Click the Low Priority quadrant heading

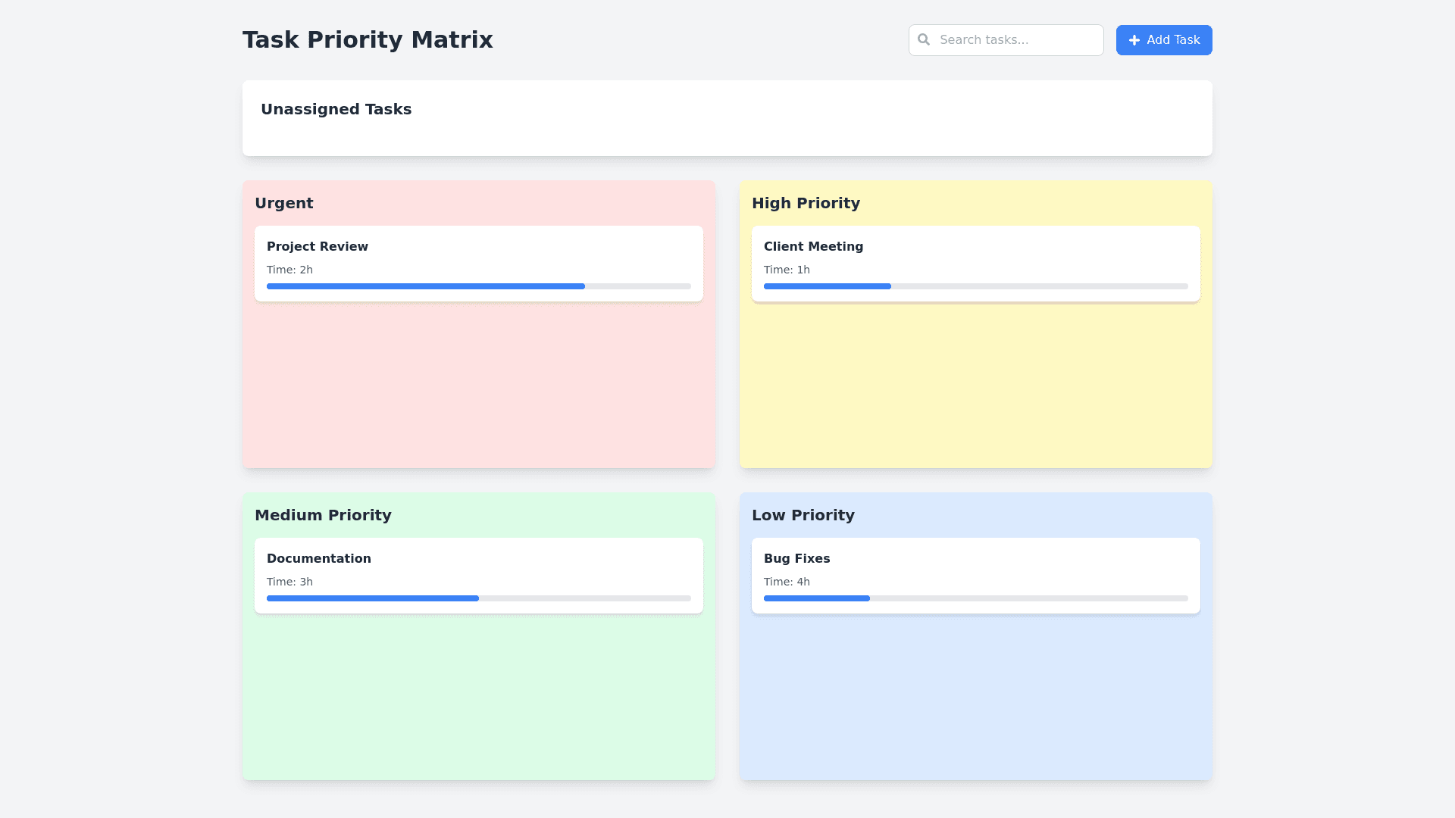(803, 515)
